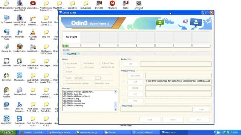This screenshot has width=241, height=135.
Task: Click the green SYSTEM progress bar
Action: [x=72, y=46]
